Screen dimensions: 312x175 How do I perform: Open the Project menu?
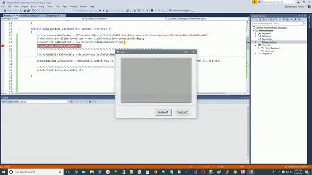click(x=24, y=6)
